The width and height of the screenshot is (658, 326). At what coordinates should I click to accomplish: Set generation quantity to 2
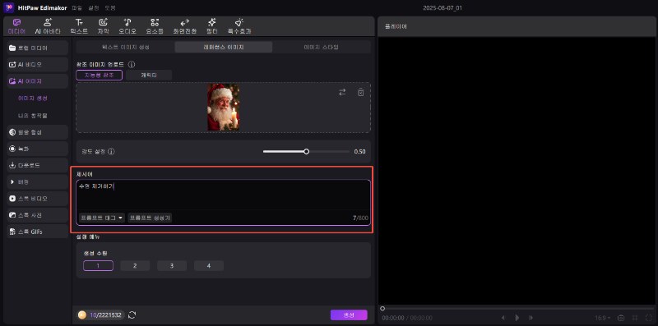coord(135,266)
